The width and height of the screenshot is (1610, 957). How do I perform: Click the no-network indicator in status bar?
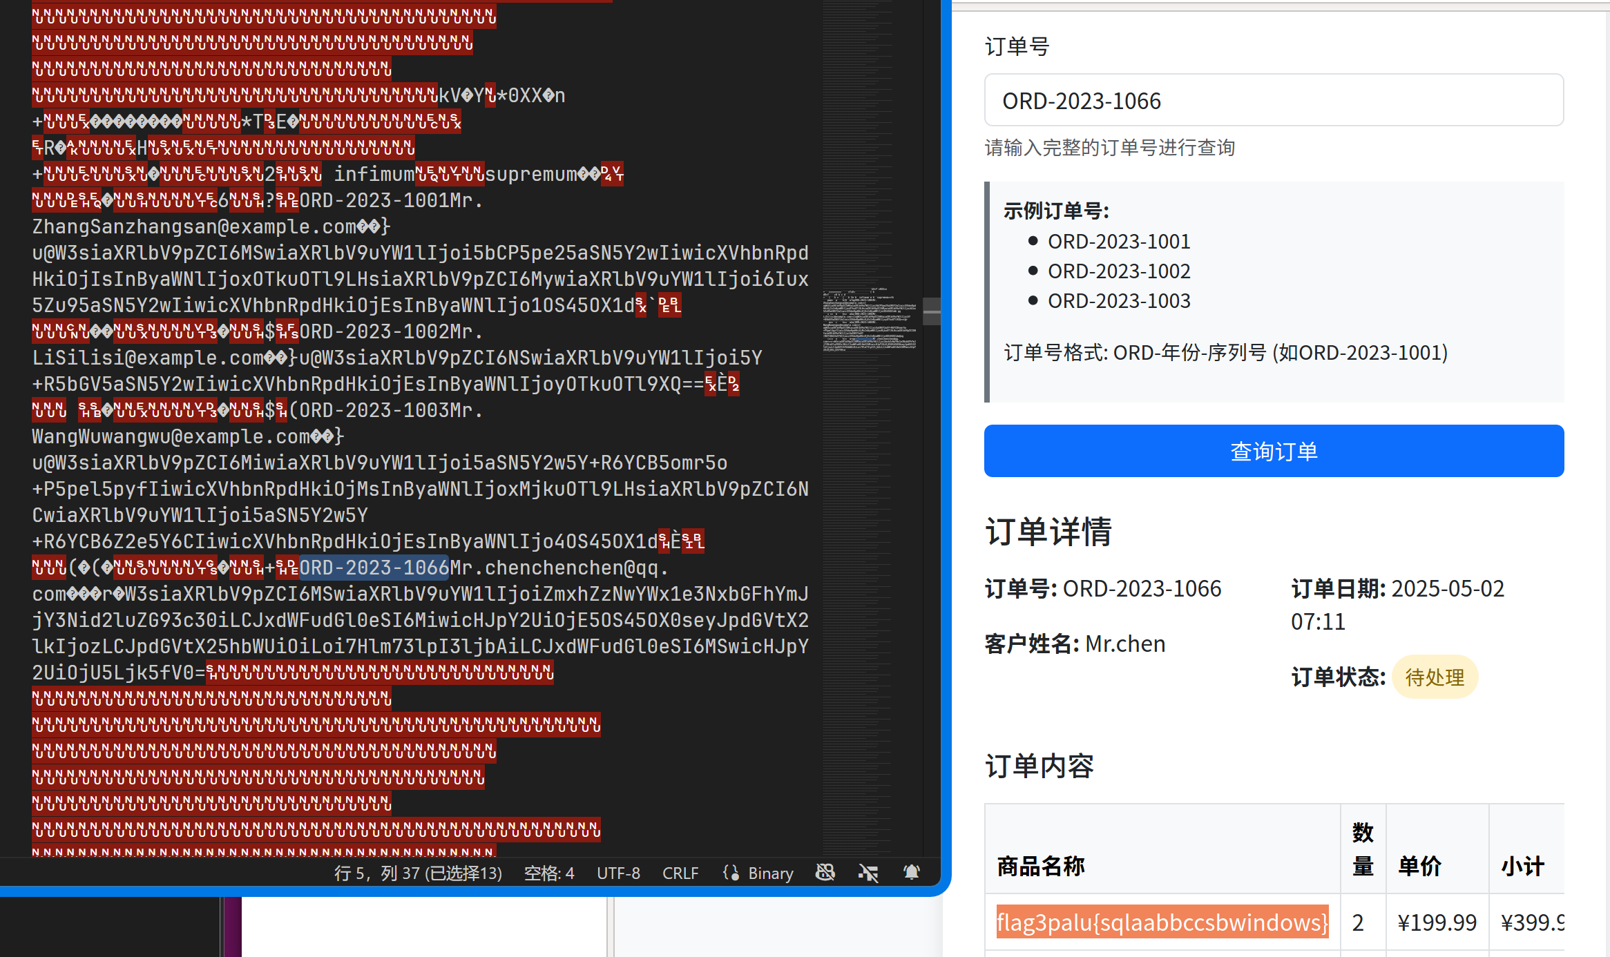(x=868, y=873)
